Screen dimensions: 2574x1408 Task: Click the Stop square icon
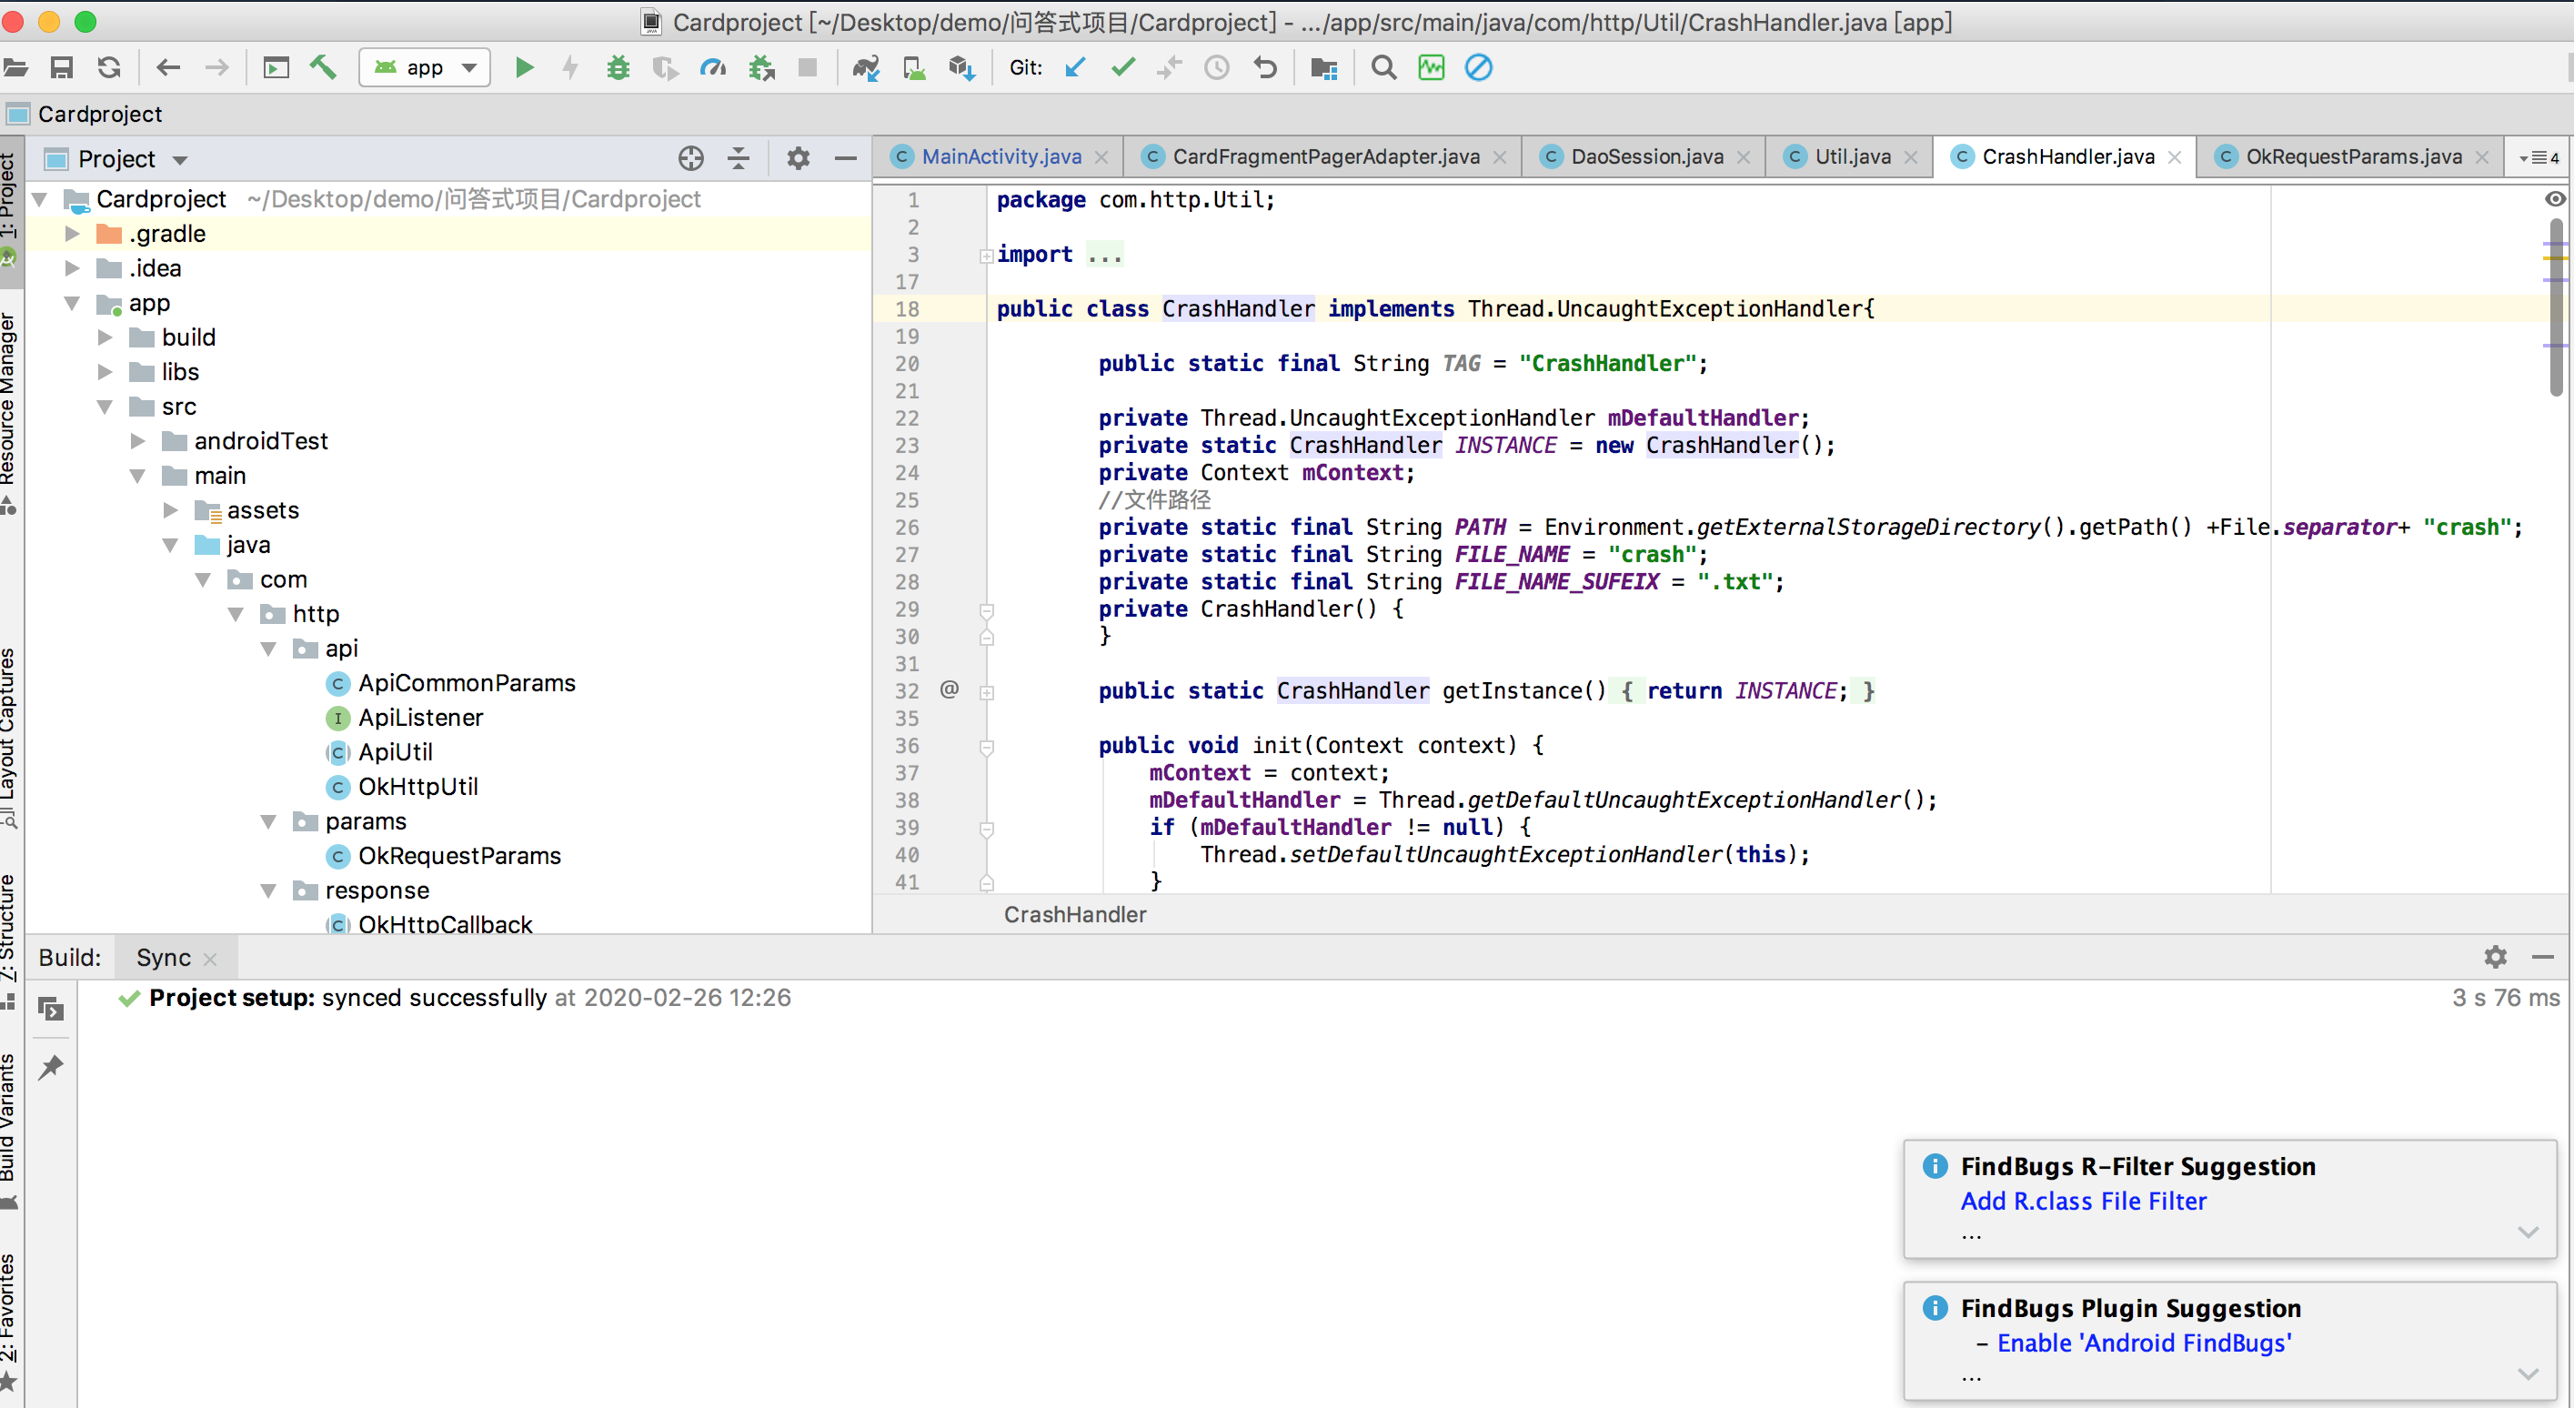[808, 68]
